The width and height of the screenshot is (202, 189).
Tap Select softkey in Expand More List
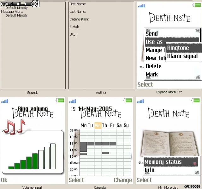(x=145, y=85)
